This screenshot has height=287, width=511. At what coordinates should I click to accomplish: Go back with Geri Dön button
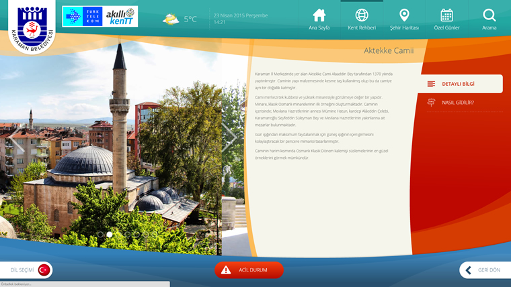tap(485, 270)
